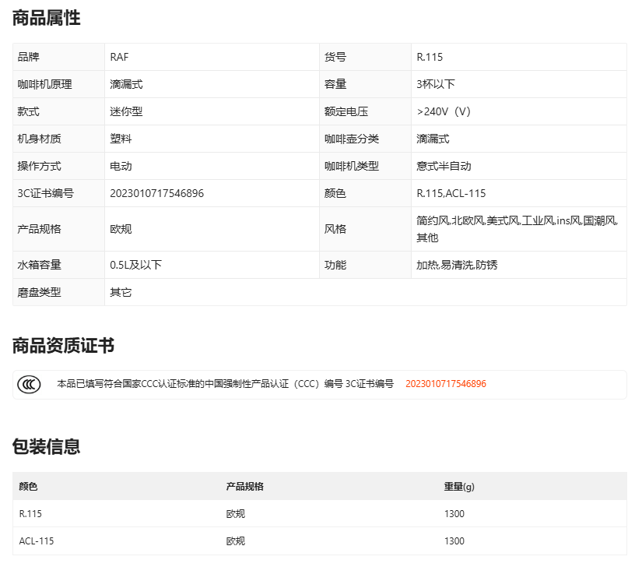642x574 pixels.
Task: Click the 产品规格 packaging column header
Action: (x=244, y=486)
